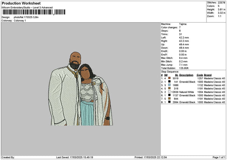Click the 'Down:' value 48.4 mm
This screenshot has width=227, height=160.
184,48
